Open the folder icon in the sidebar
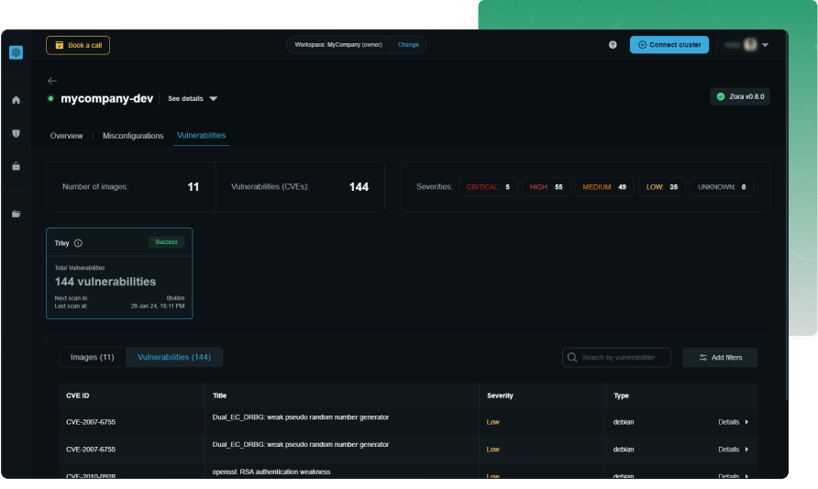818x489 pixels. [x=16, y=214]
